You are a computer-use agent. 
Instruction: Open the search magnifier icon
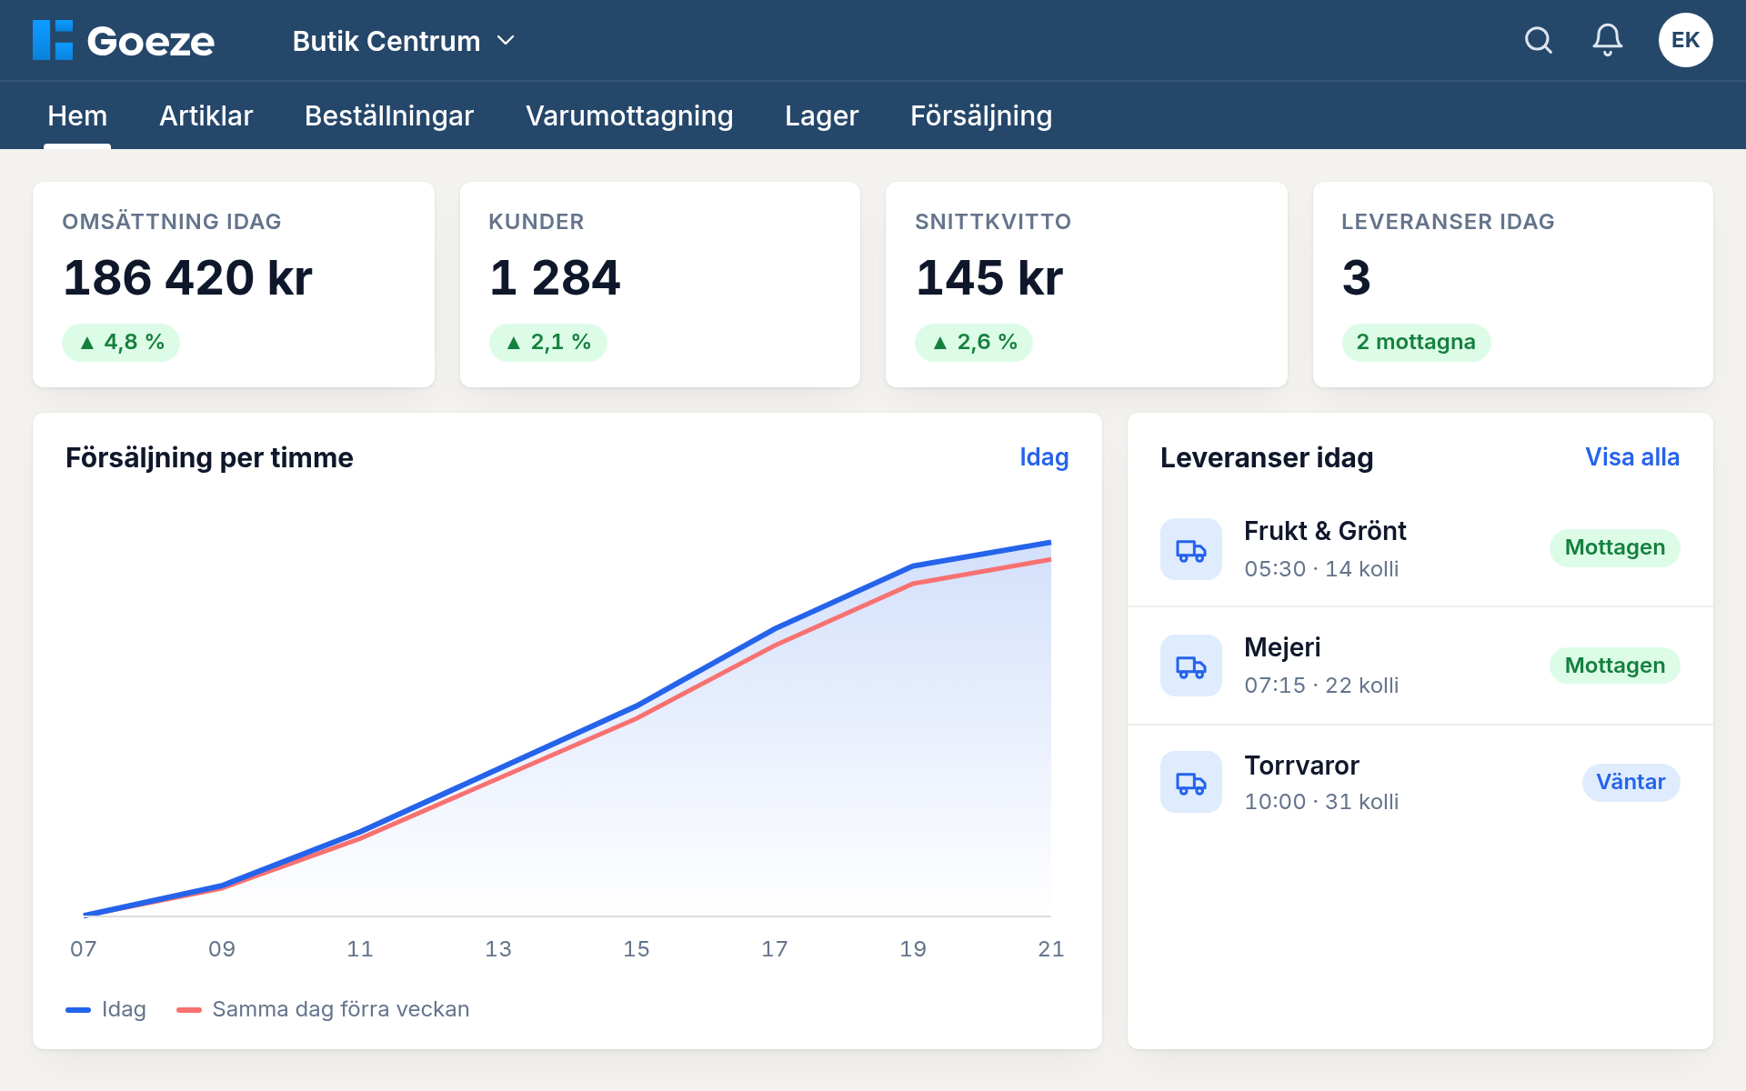1539,40
